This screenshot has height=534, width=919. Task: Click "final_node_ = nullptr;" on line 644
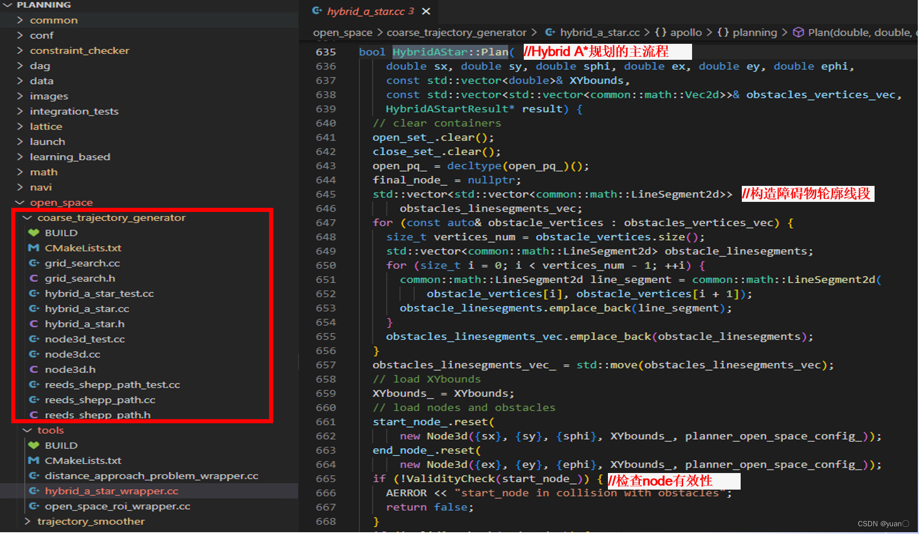(x=447, y=180)
